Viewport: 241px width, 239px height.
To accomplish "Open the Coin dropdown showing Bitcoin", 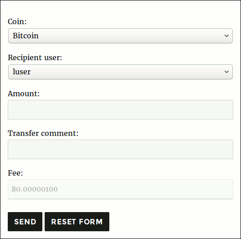I will point(120,36).
